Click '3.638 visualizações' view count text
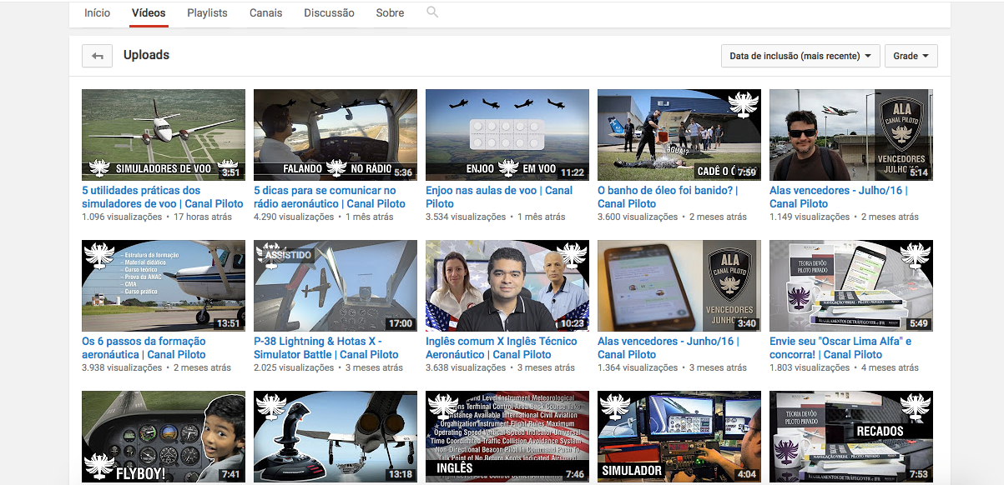 (466, 367)
